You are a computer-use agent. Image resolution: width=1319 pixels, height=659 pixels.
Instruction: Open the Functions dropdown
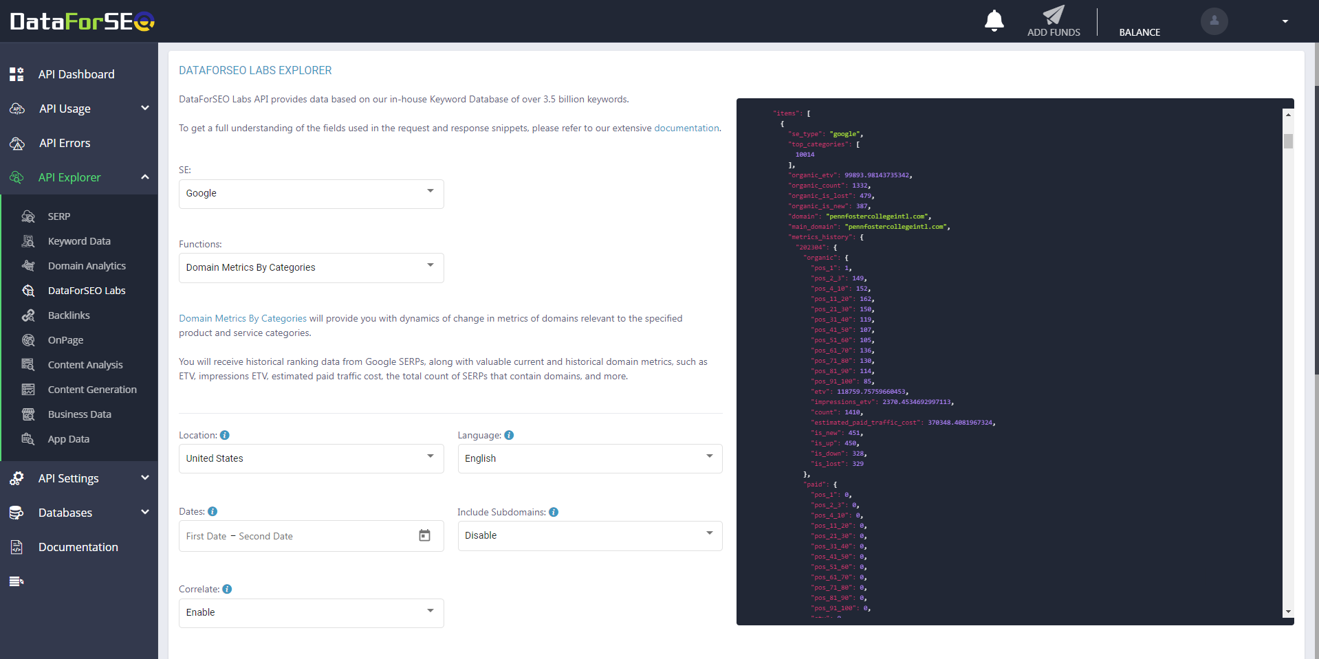click(311, 268)
